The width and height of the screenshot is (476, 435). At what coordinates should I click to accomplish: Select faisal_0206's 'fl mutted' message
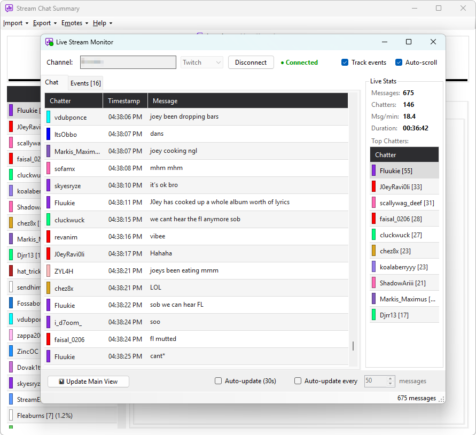pyautogui.click(x=197, y=339)
